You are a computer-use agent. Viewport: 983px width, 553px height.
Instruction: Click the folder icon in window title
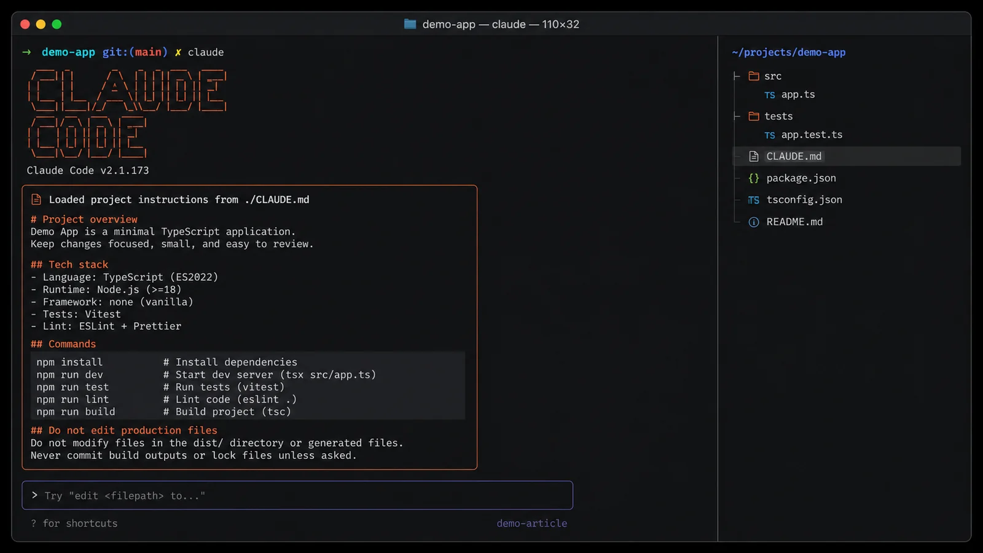pyautogui.click(x=410, y=24)
